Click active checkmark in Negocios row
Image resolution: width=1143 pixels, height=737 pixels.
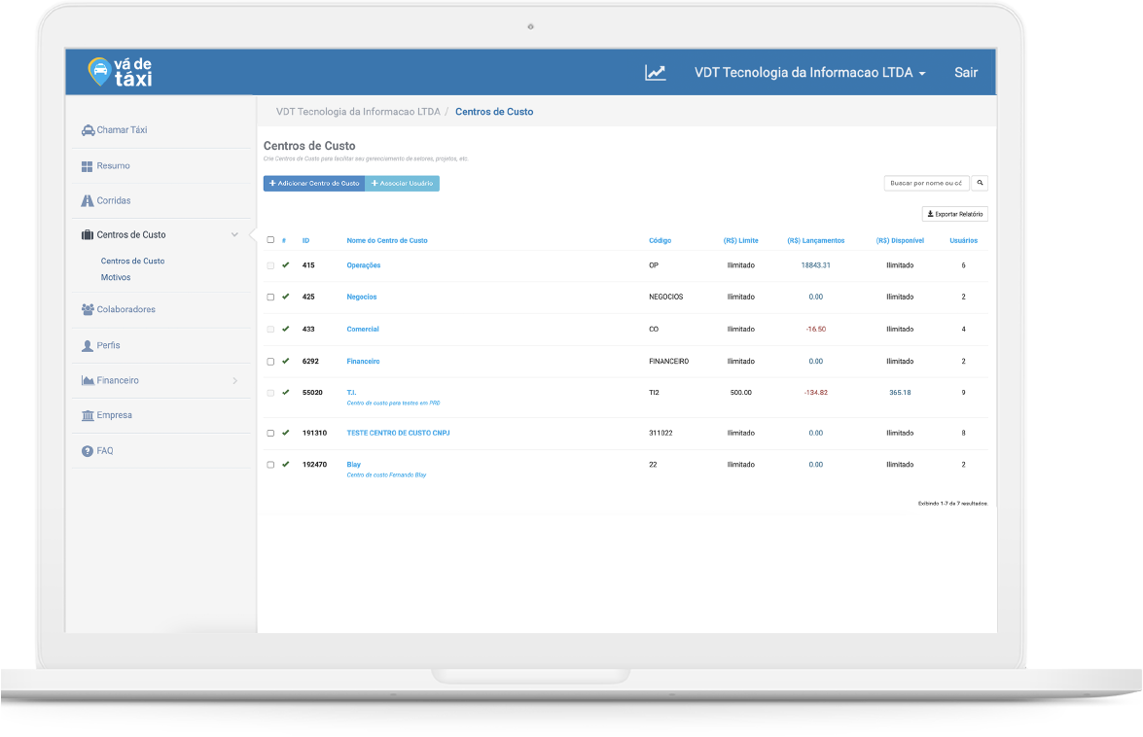point(286,297)
